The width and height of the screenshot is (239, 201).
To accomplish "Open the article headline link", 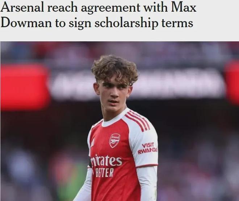I will (x=98, y=15).
